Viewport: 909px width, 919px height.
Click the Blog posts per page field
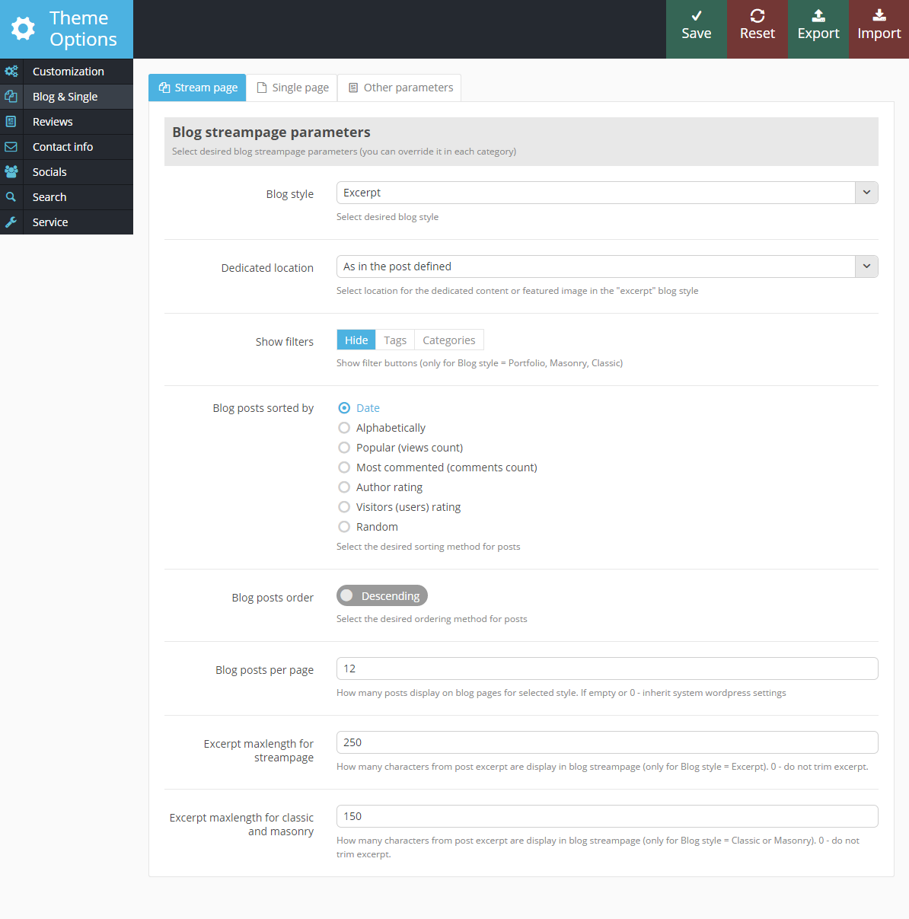(x=607, y=669)
